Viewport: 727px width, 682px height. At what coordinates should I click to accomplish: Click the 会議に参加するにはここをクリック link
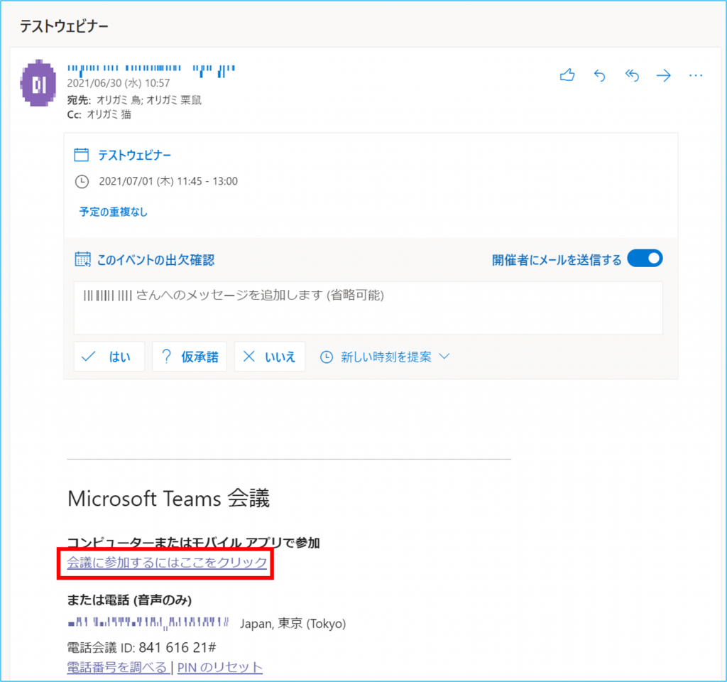(167, 563)
